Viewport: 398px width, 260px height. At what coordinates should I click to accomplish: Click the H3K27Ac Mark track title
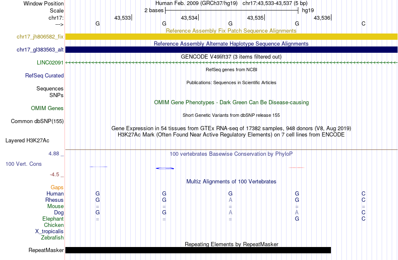[231, 134]
